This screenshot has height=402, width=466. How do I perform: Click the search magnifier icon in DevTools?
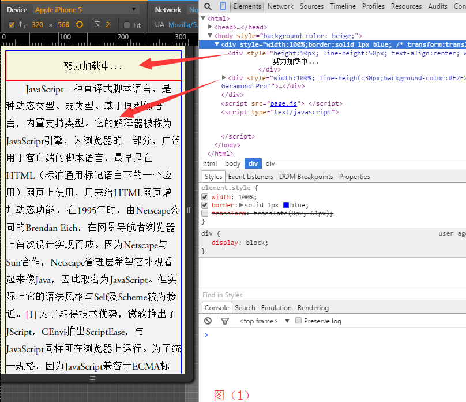click(x=208, y=6)
